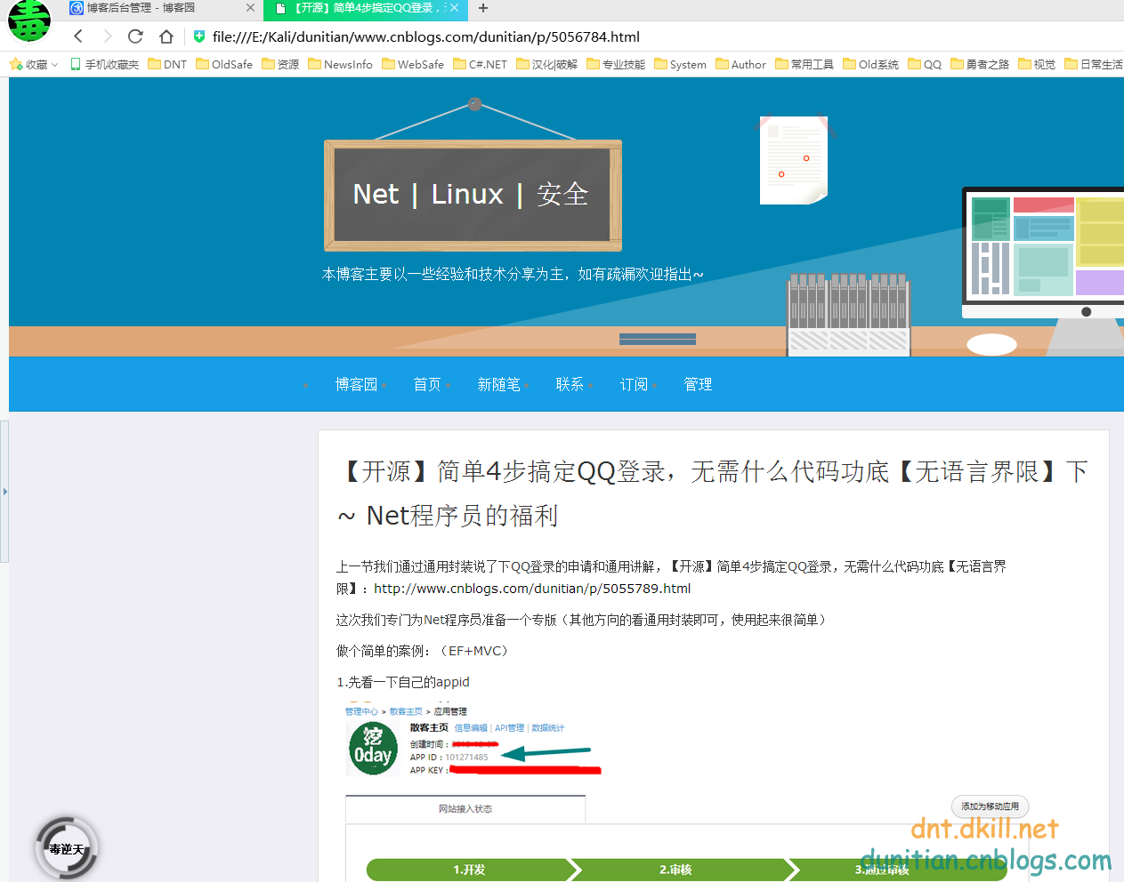This screenshot has height=882, width=1124.
Task: Switch to the 博客后台管理 - 博客园 tab
Action: tap(163, 8)
